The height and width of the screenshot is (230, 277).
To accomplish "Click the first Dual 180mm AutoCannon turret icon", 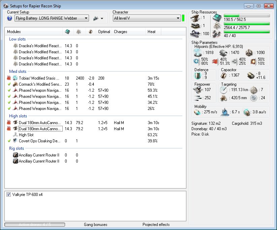I will click(16, 122).
